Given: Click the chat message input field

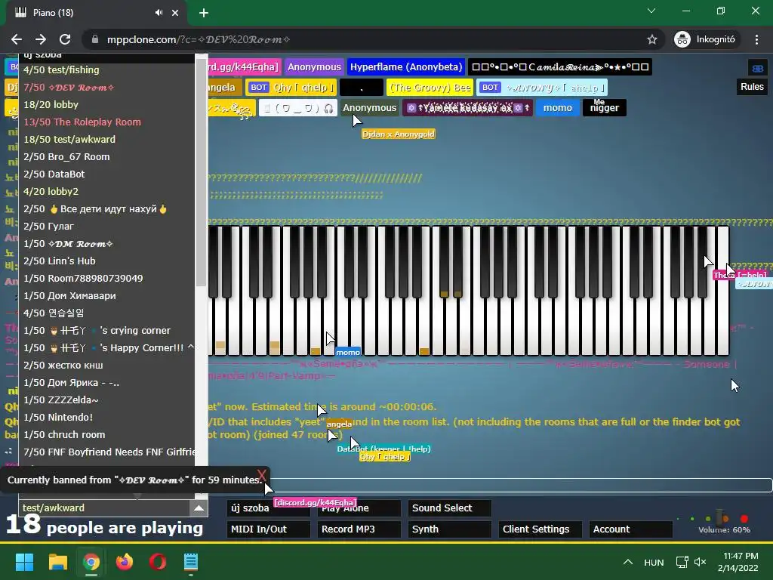Looking at the screenshot, I should click(522, 485).
